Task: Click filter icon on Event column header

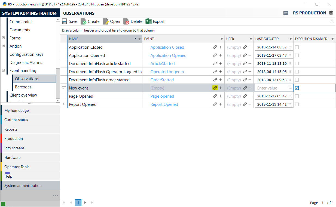Action: click(222, 39)
